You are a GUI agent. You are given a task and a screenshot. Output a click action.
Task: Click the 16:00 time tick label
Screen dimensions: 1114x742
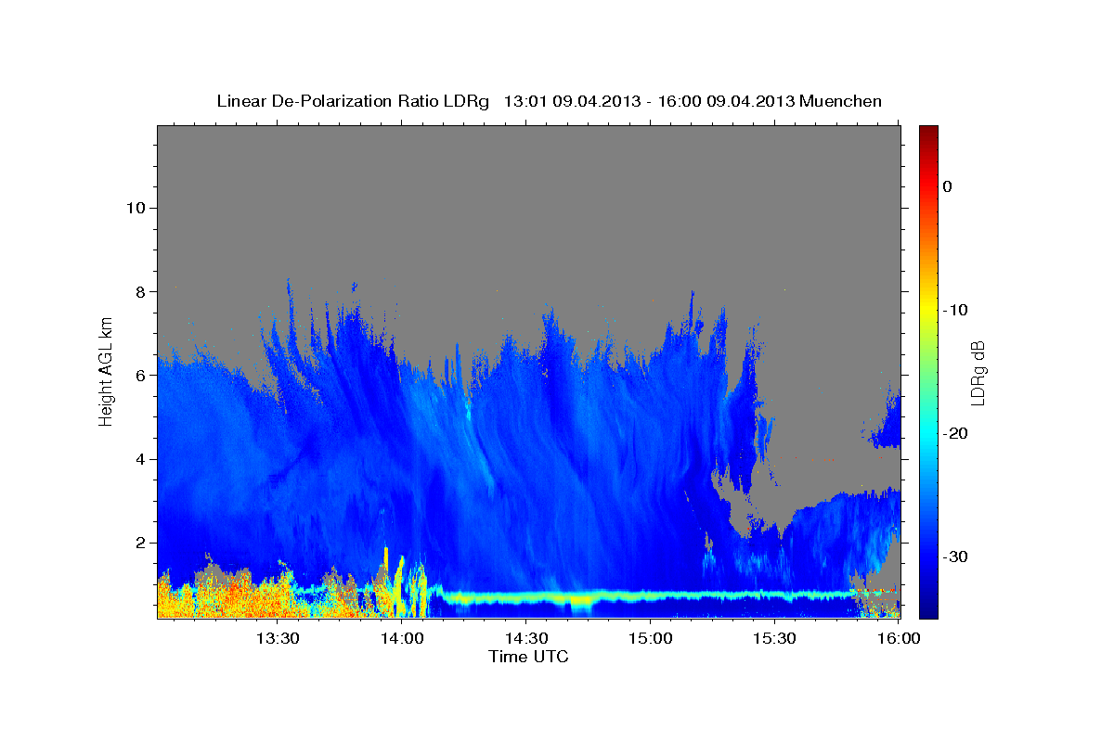[x=898, y=638]
